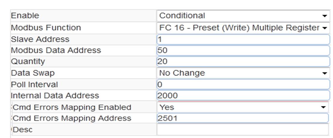The height and width of the screenshot is (138, 333).
Task: Open the Enable dropdown showing Conditional
Action: coord(243,16)
